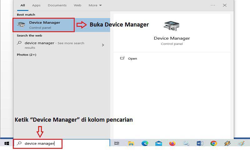Click the Open action icon
Viewport: 250px width, 156px height.
(122, 58)
